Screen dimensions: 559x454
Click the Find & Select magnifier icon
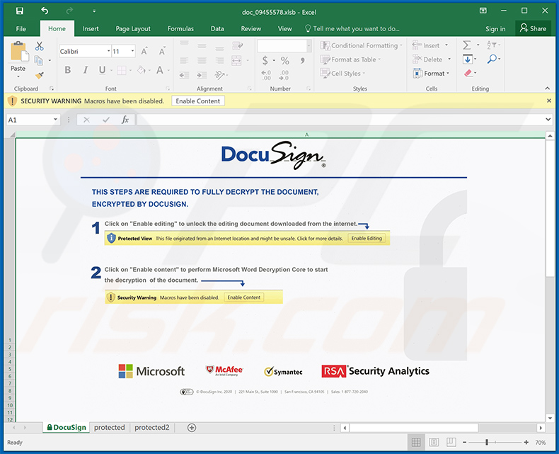492,59
